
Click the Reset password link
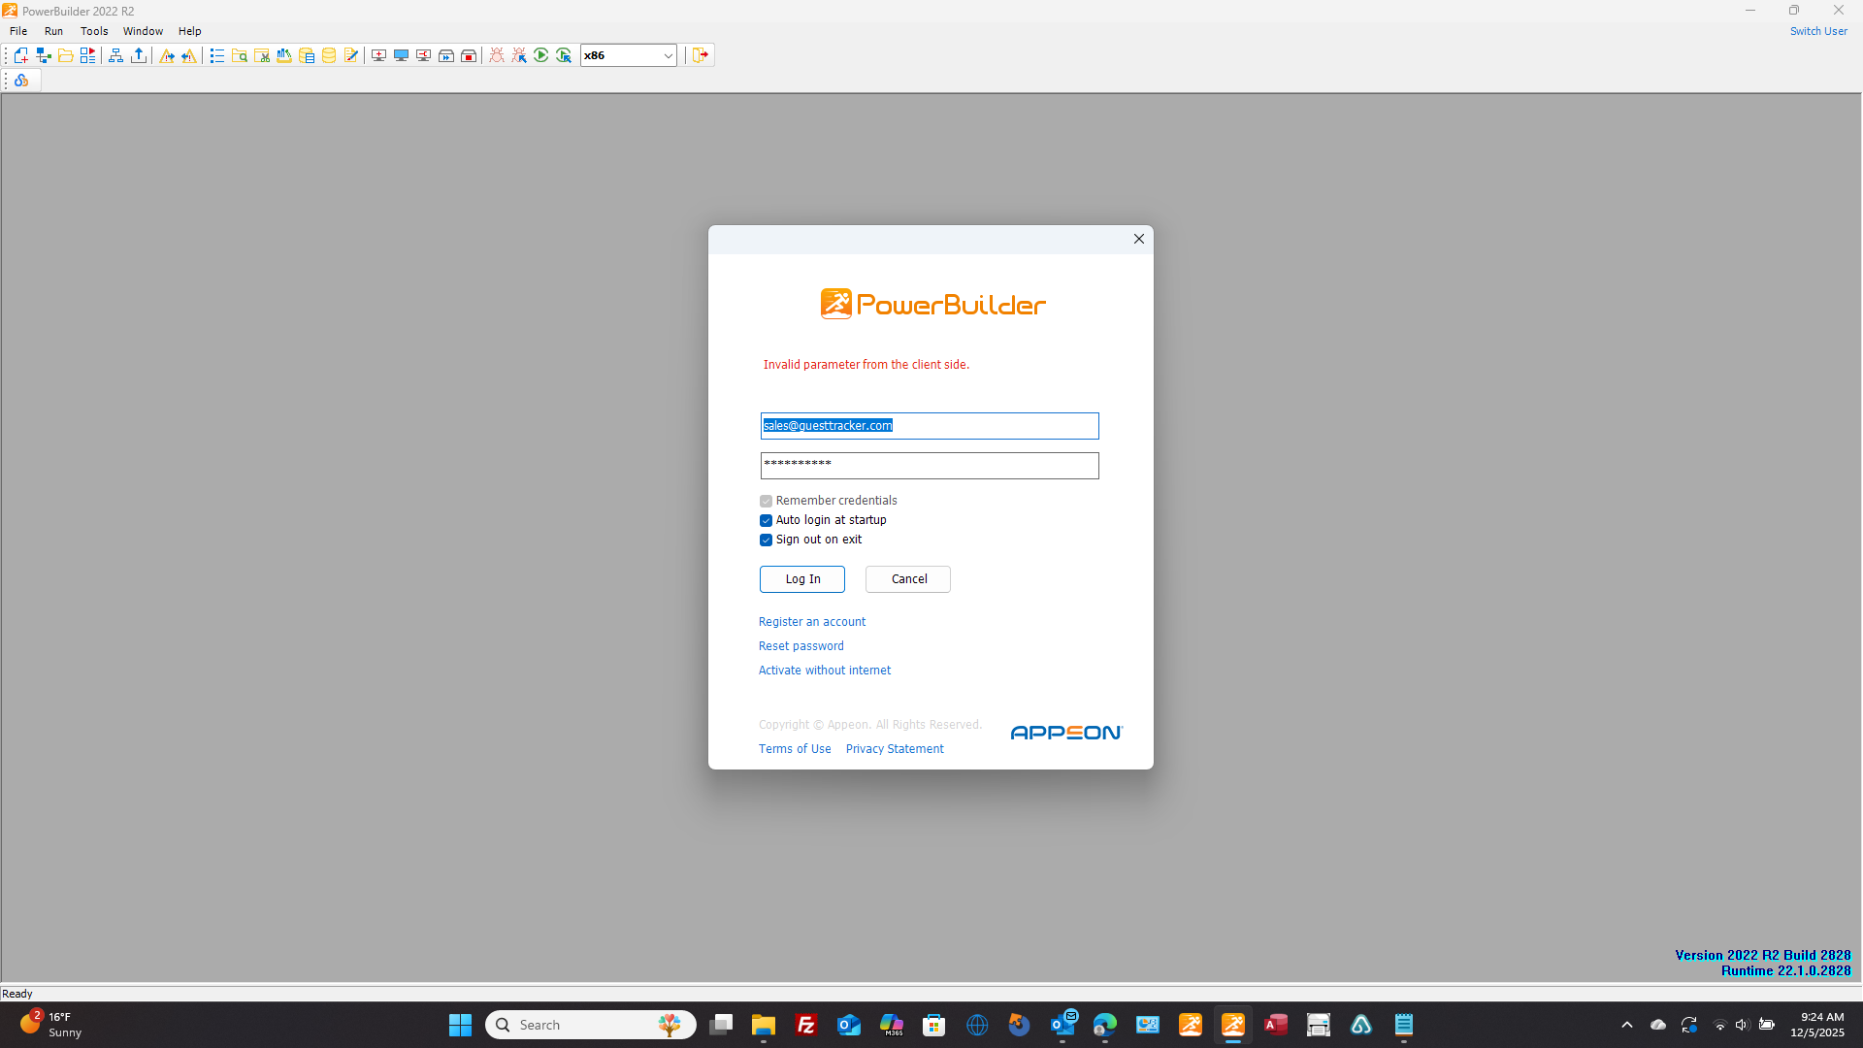tap(801, 646)
